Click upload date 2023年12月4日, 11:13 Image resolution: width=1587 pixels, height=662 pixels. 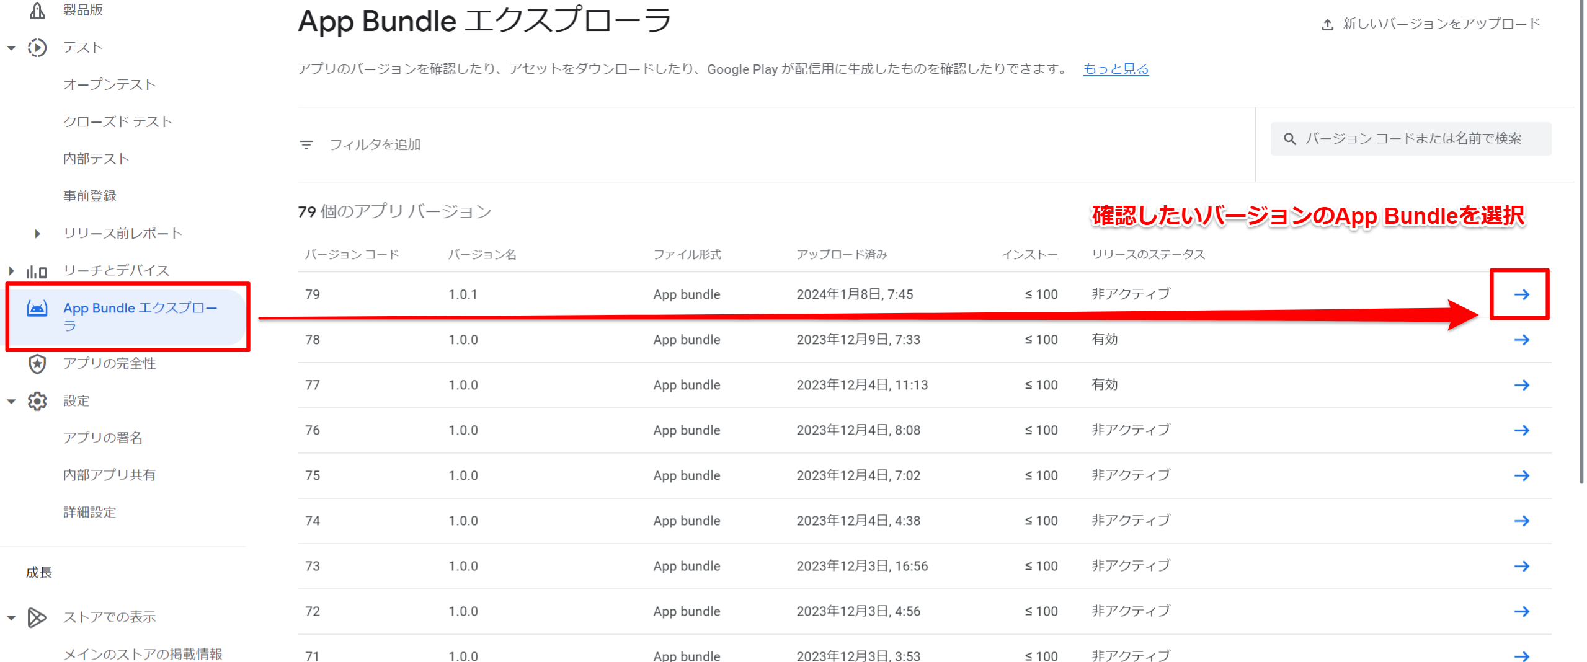click(x=862, y=385)
